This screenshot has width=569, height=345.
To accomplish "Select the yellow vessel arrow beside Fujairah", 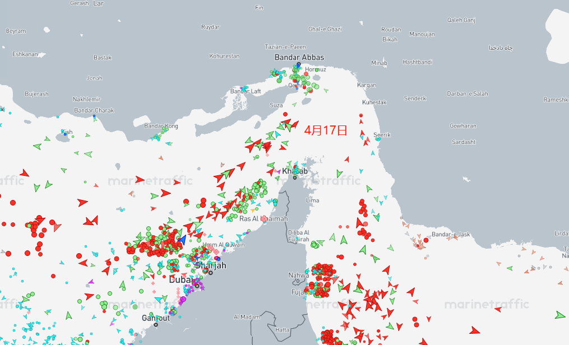I will coord(307,292).
